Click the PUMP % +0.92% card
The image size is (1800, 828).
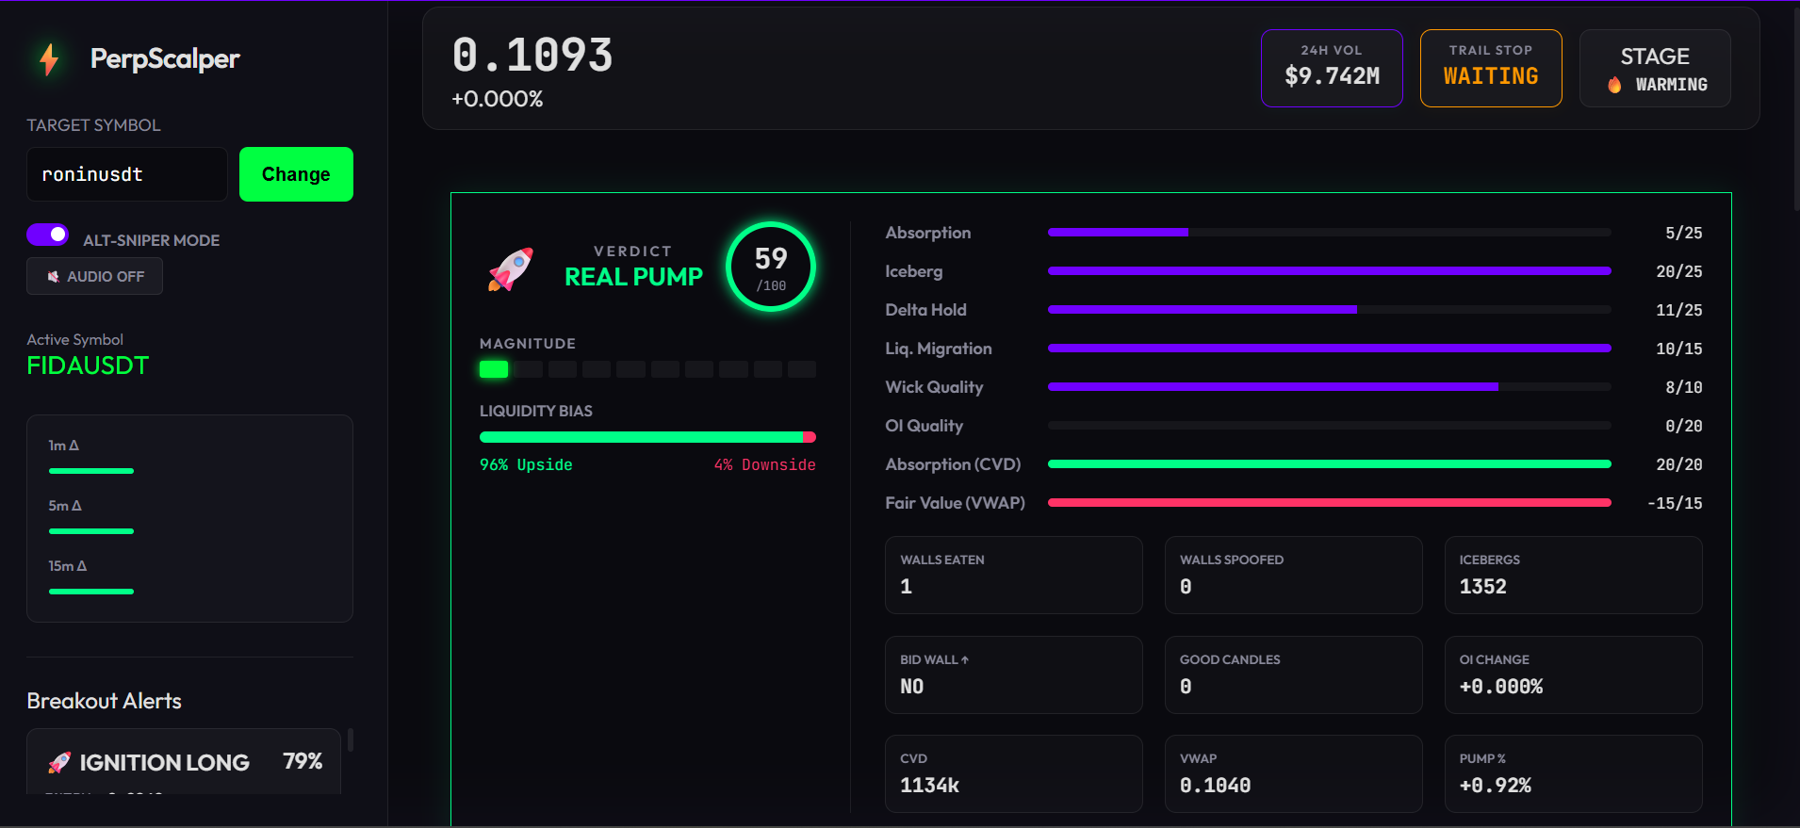tap(1574, 774)
